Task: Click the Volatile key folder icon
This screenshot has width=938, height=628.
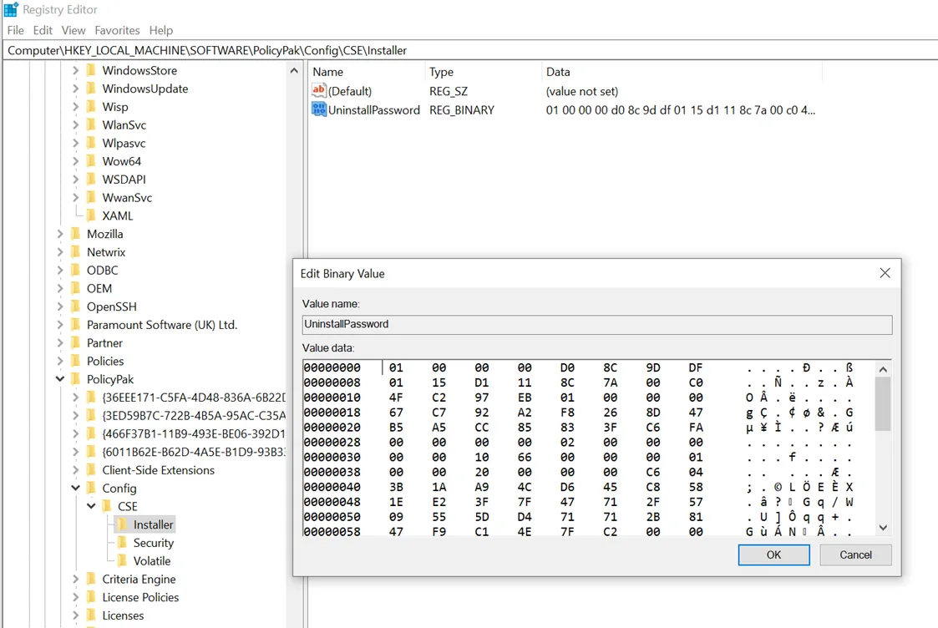Action: click(x=122, y=561)
